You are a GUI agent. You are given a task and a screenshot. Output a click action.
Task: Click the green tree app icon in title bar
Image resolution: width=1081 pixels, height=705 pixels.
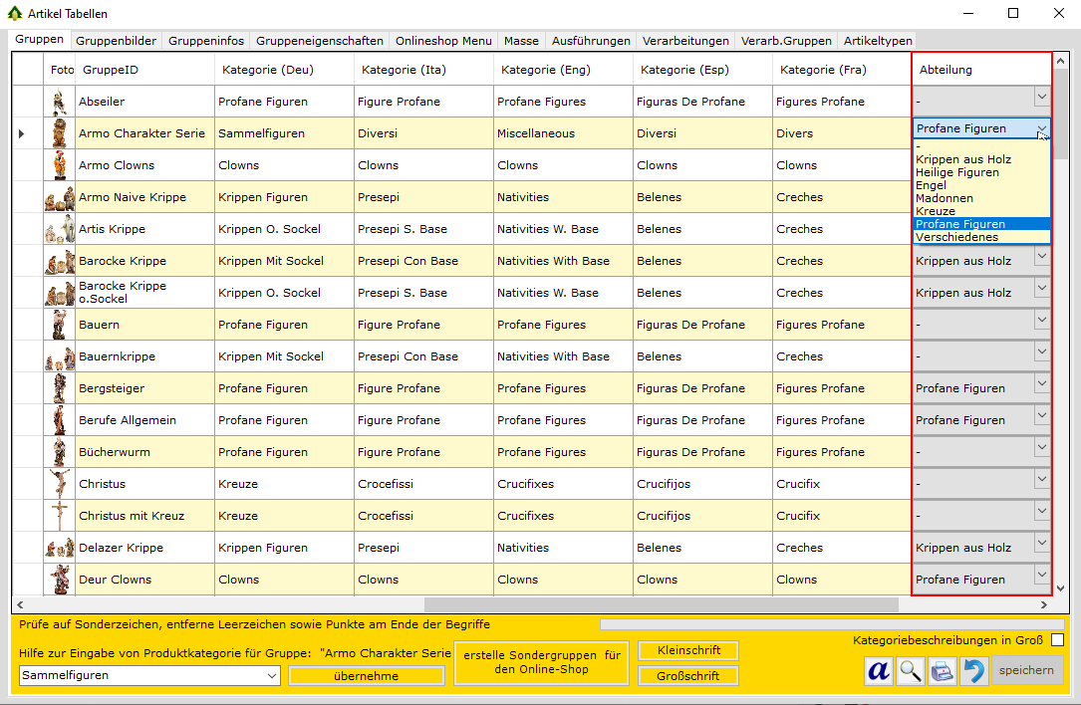[x=15, y=14]
